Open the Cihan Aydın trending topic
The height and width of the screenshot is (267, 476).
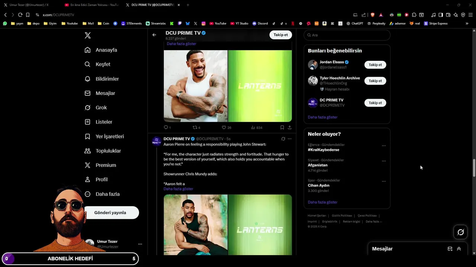coord(319,185)
